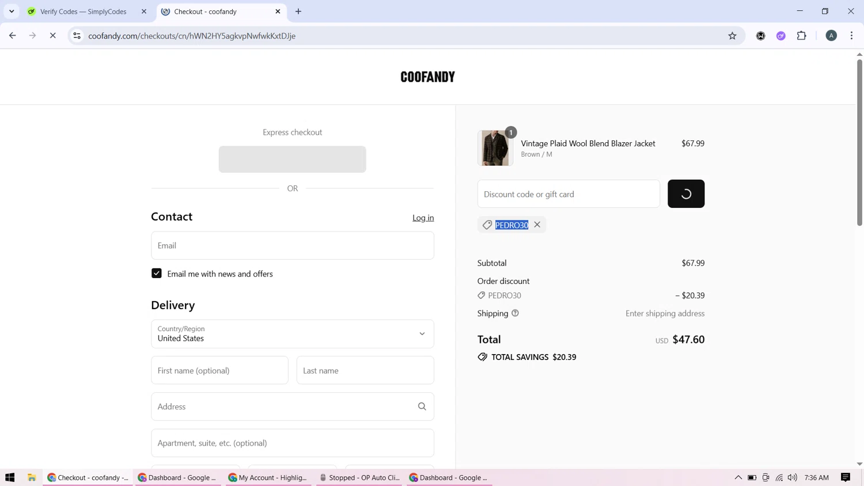Click the Total $47.60 amount
Viewport: 864px width, 486px height.
pos(688,339)
